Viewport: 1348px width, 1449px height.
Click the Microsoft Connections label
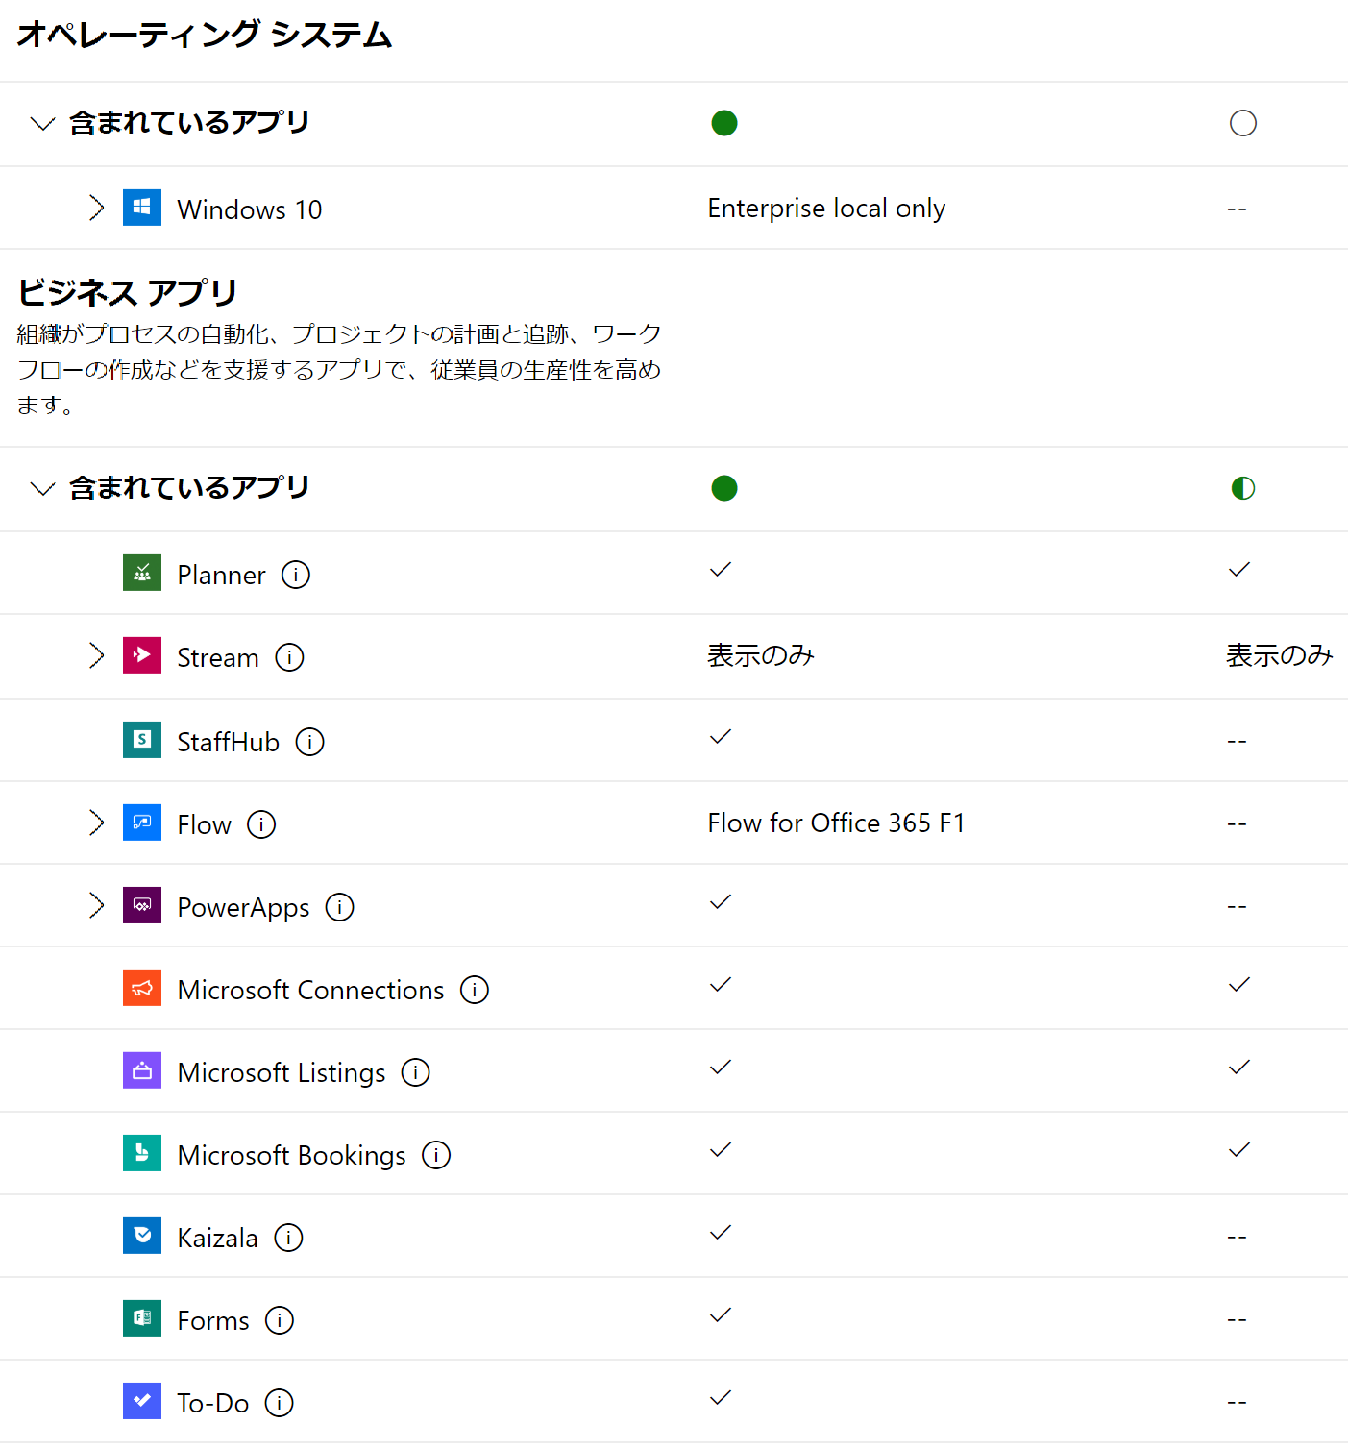pos(310,990)
